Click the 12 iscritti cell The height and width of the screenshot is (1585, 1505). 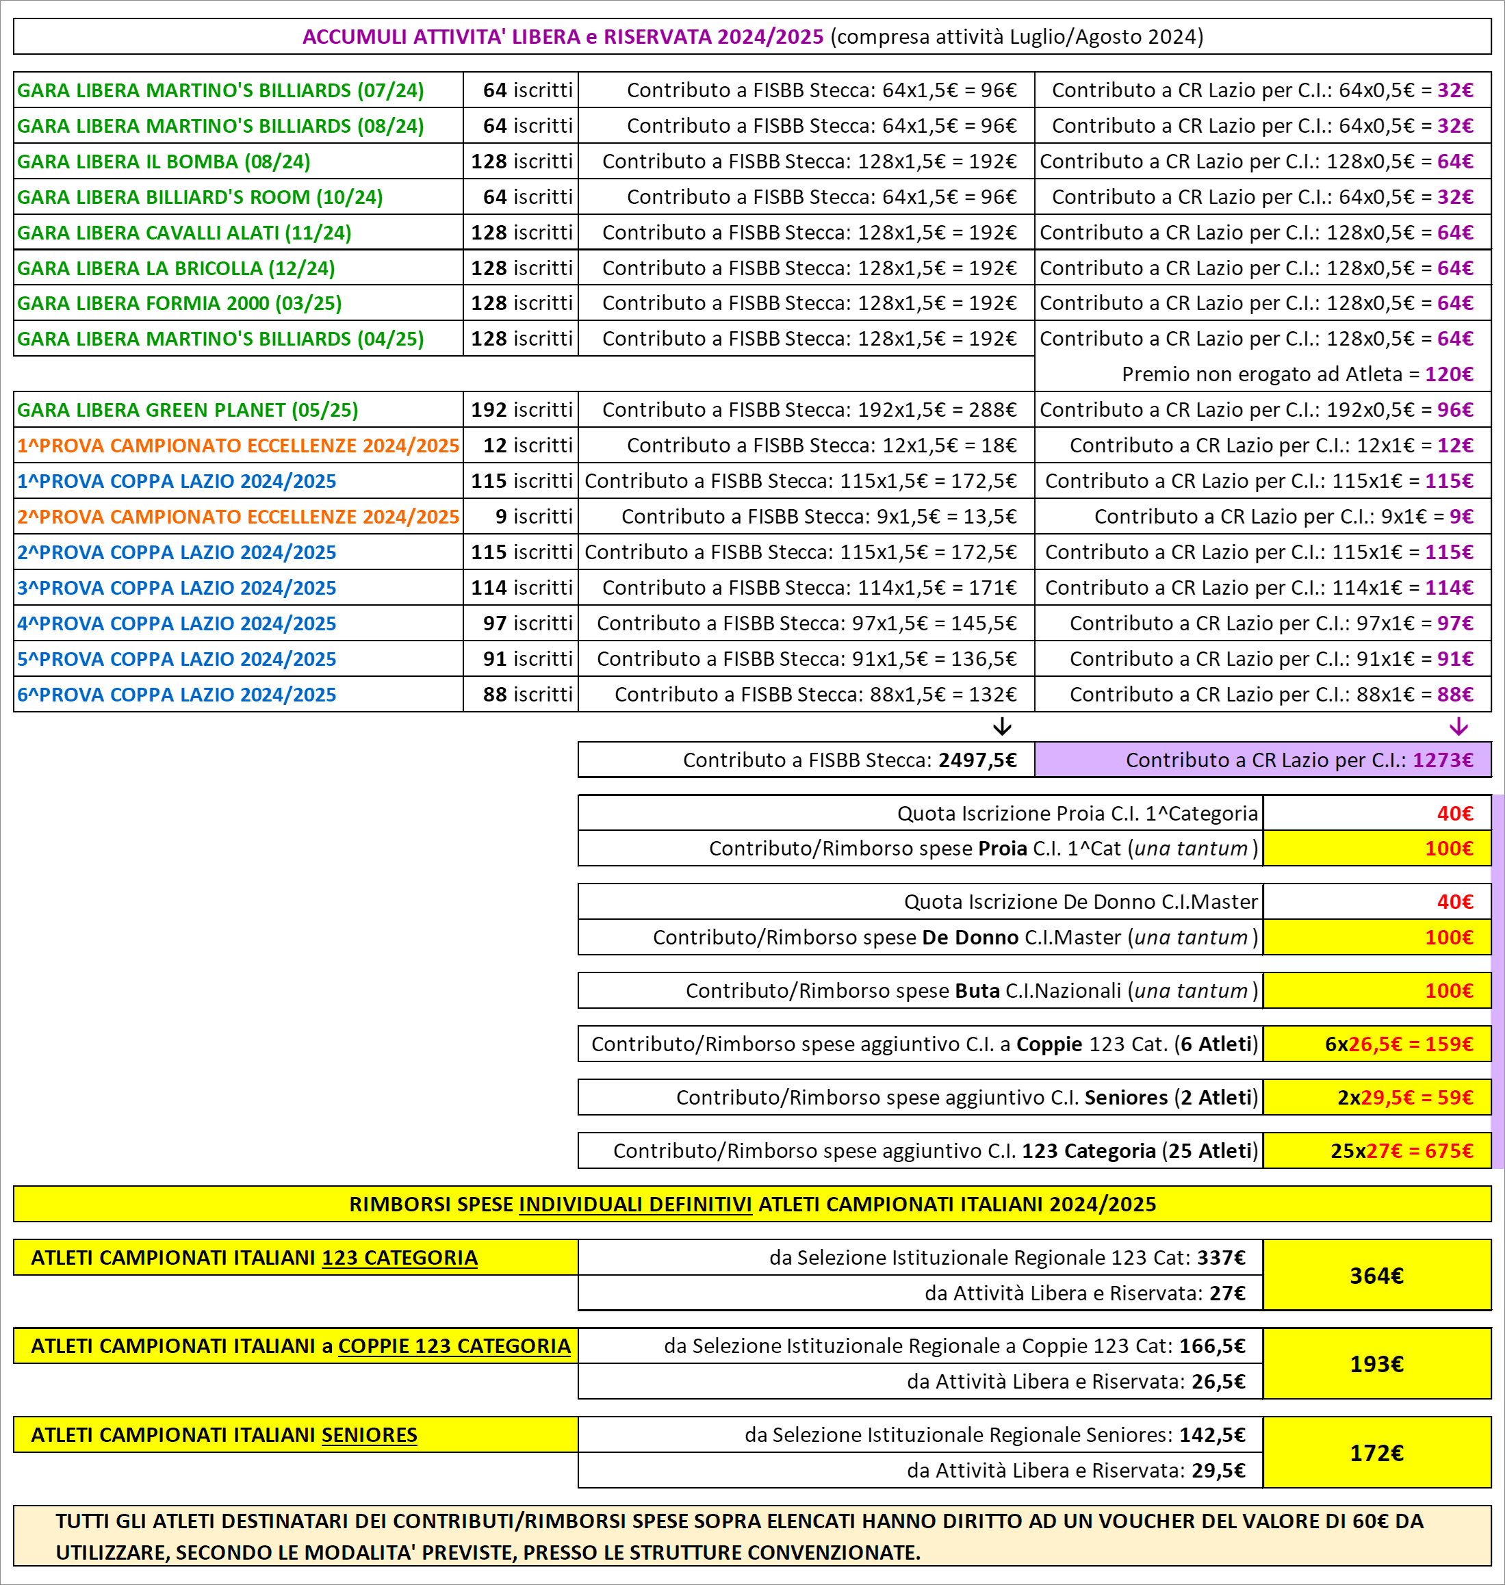point(521,445)
